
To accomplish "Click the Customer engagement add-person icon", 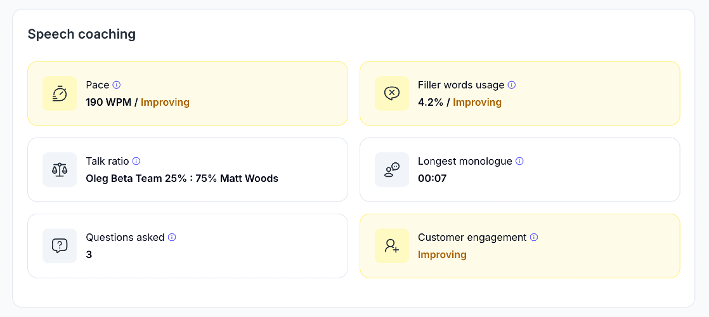I will pos(392,245).
